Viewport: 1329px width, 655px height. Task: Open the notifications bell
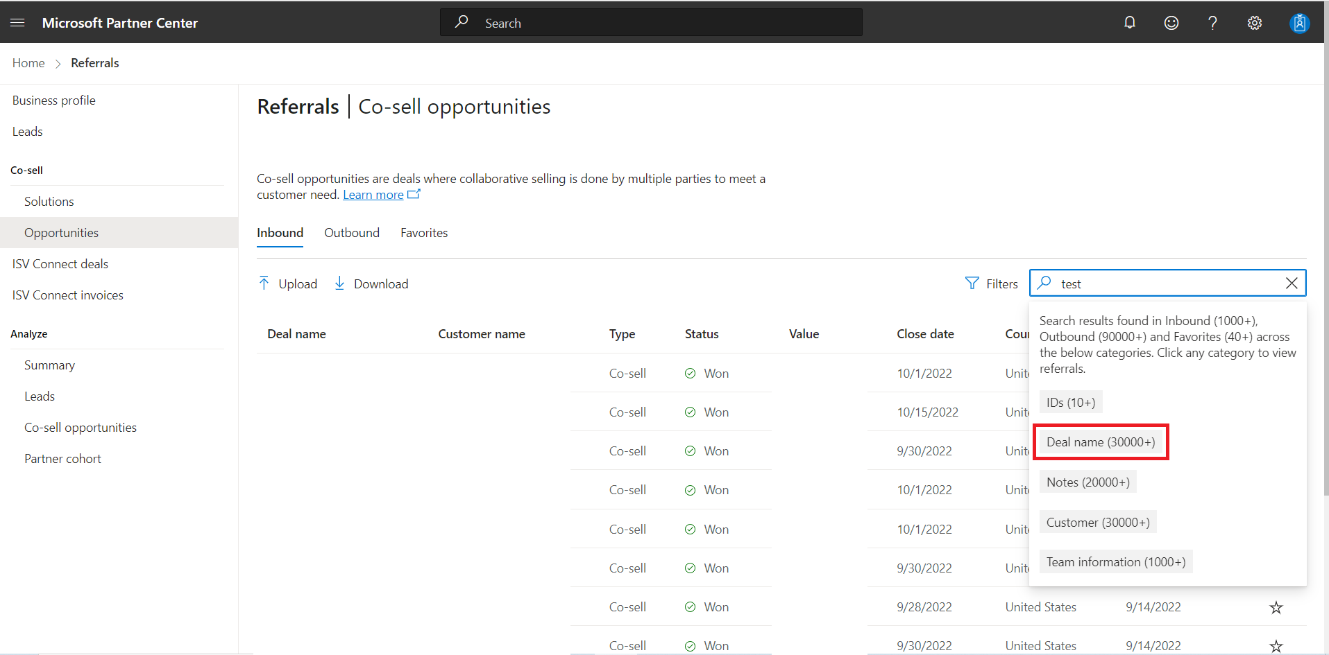[x=1130, y=23]
